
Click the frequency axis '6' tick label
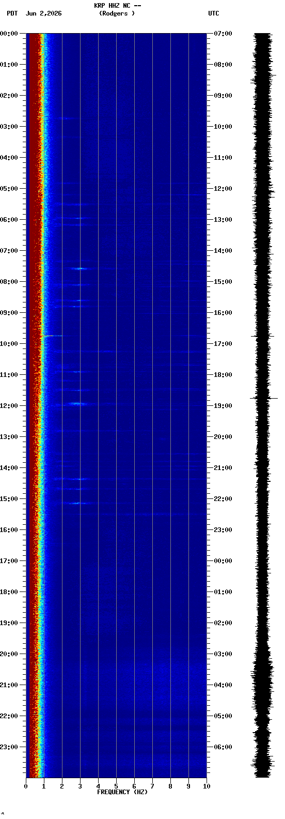pyautogui.click(x=134, y=786)
